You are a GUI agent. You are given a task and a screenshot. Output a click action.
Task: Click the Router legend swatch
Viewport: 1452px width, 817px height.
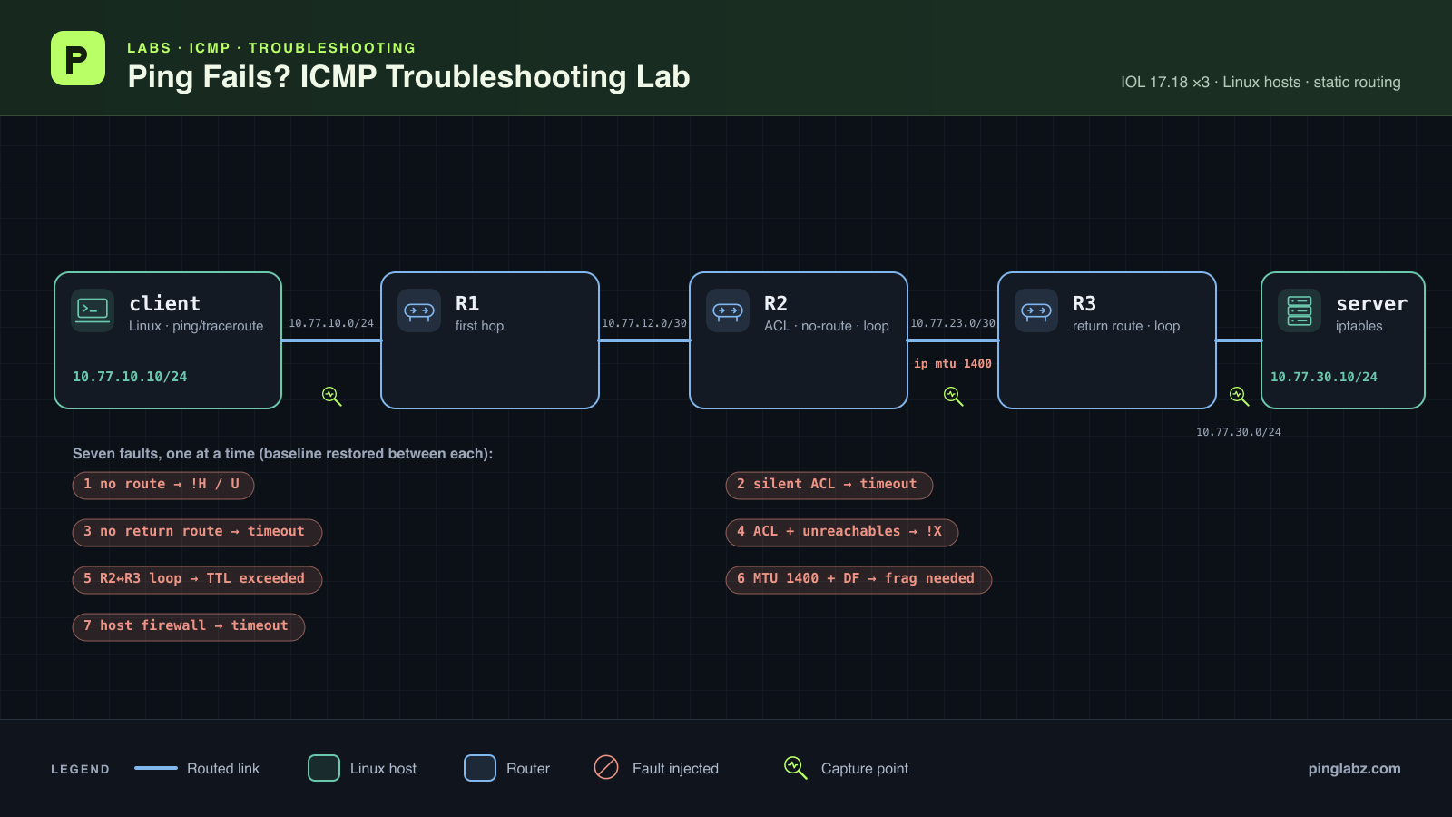(480, 768)
